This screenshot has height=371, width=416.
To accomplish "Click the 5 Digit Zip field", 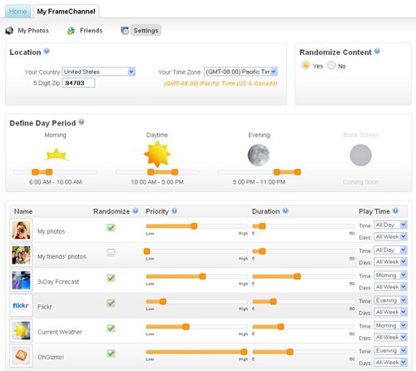I will (x=78, y=83).
